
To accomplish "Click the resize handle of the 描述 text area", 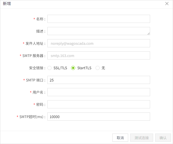I will 148,33.
